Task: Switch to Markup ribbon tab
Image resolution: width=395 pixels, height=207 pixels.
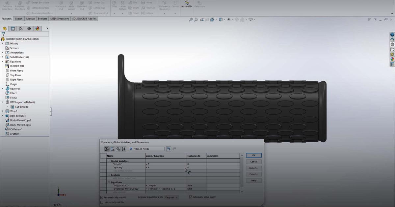Action: [x=31, y=19]
